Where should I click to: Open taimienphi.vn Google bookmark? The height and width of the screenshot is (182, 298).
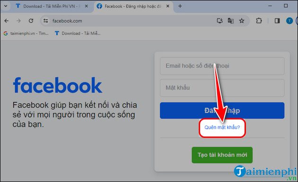click(x=26, y=33)
